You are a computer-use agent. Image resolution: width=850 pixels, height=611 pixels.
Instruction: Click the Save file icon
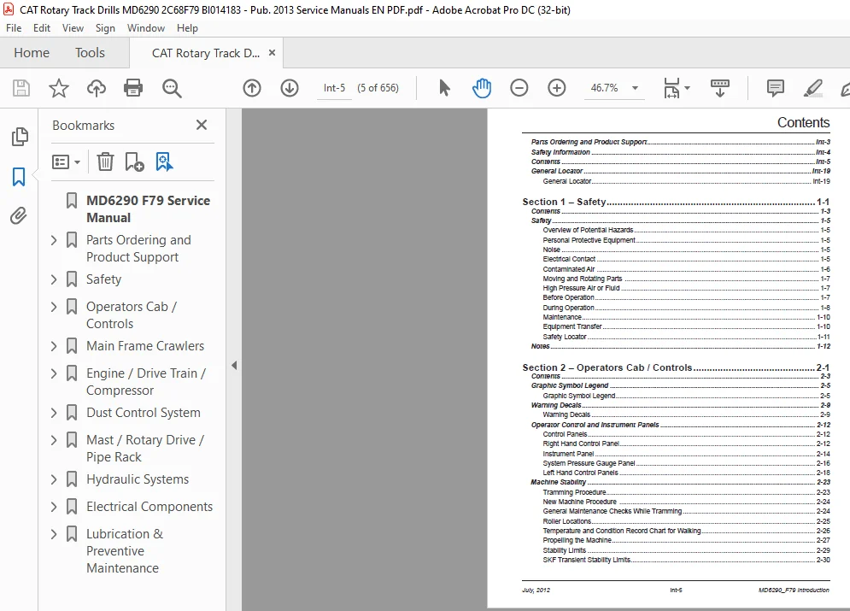[21, 88]
